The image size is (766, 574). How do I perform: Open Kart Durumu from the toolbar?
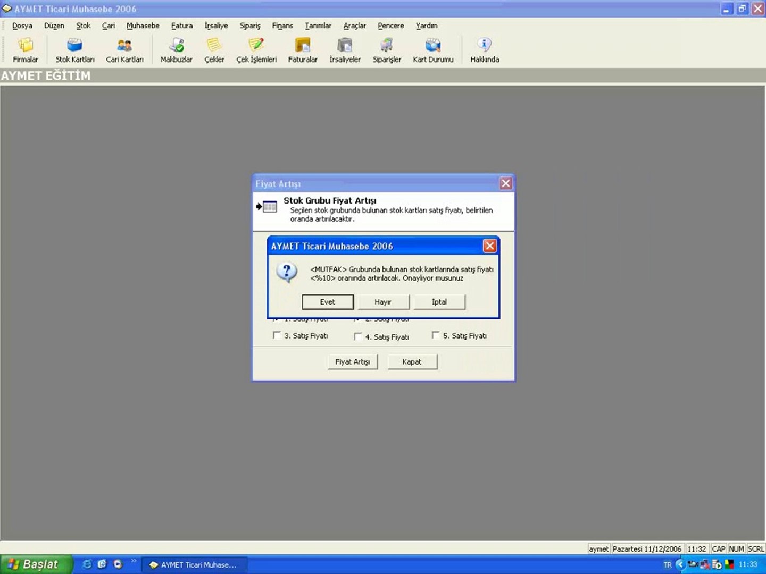[433, 50]
